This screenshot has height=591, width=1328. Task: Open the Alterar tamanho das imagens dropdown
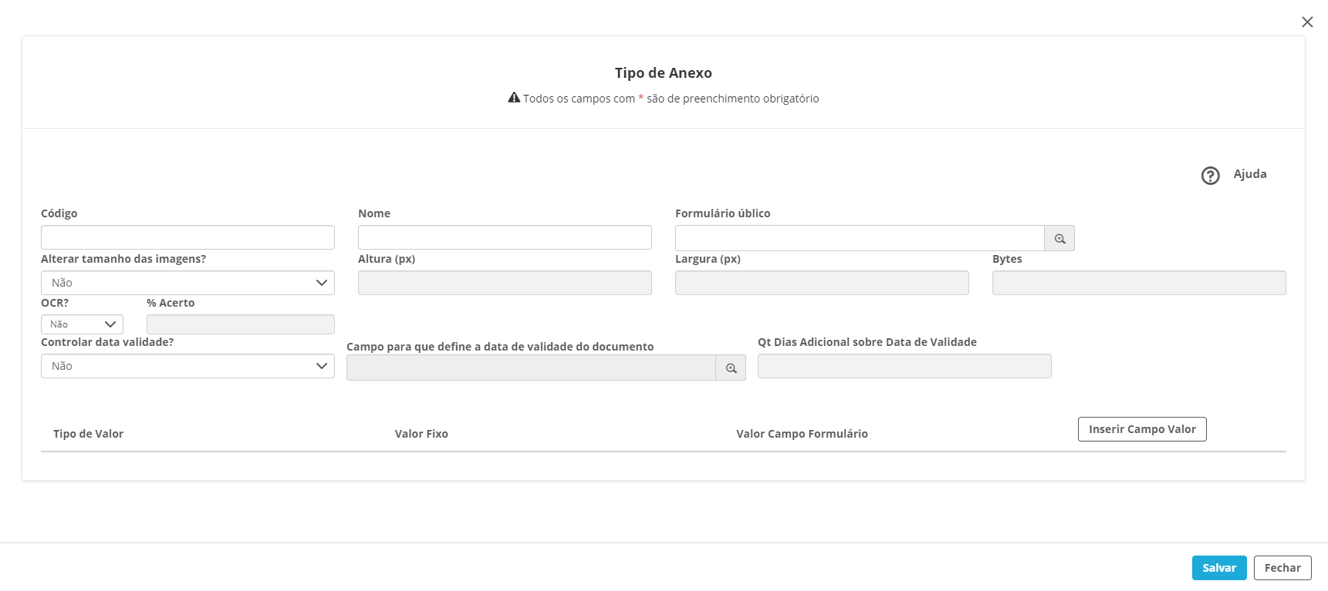pos(188,283)
